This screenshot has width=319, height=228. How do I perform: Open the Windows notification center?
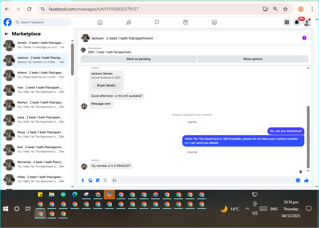click(x=309, y=209)
